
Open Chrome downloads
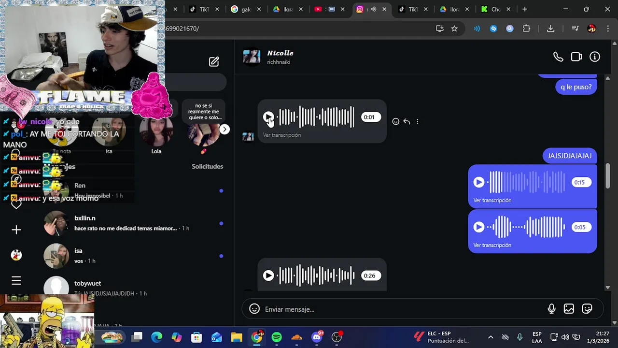(550, 29)
